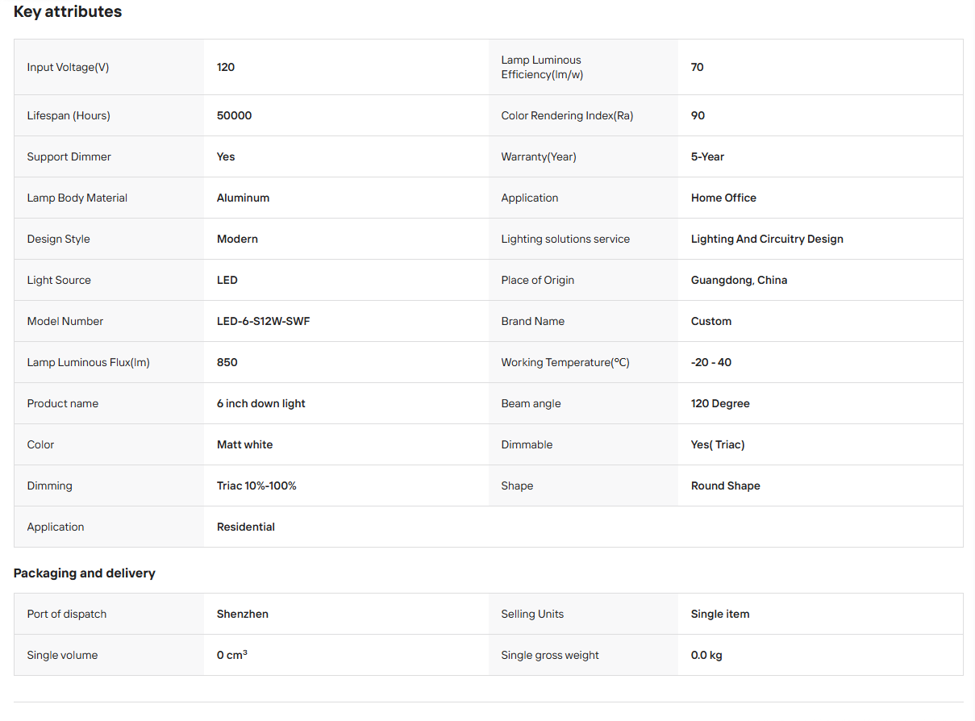The width and height of the screenshot is (975, 721).
Task: Select the Shenzhen port of dispatch value
Action: pyautogui.click(x=243, y=614)
